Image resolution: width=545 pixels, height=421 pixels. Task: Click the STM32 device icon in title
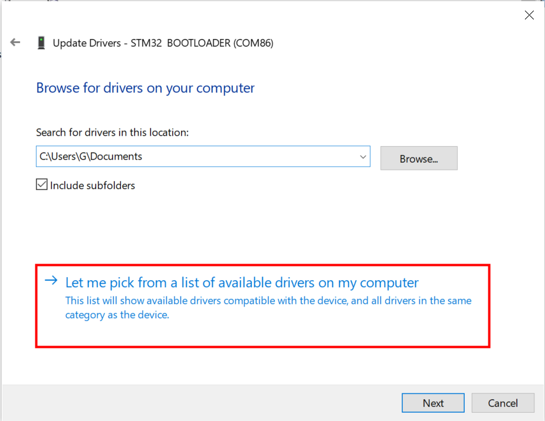click(41, 42)
